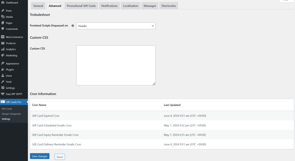Go to the Shortcodes tab
This screenshot has height=161, width=295.
coord(168,6)
